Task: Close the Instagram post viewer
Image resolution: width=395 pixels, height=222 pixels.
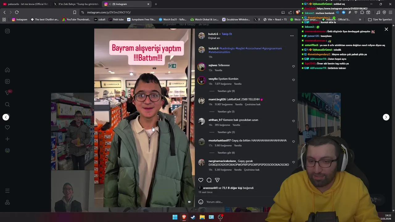Action: [x=386, y=29]
